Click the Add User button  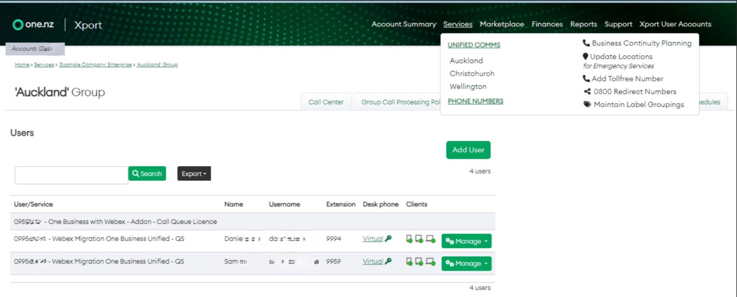coord(468,150)
